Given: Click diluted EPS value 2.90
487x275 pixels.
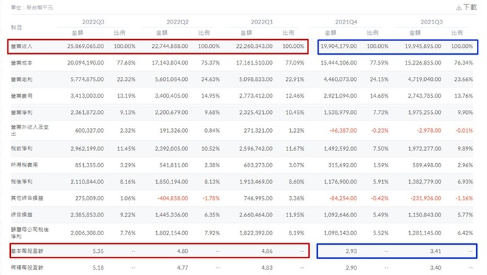Looking at the screenshot, I should coord(351,268).
